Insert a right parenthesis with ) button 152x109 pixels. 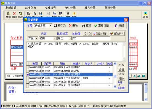pyautogui.click(x=90, y=34)
